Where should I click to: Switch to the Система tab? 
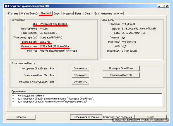(x=13, y=14)
